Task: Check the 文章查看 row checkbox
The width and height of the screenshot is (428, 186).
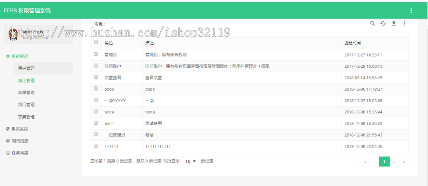Action: [96, 77]
